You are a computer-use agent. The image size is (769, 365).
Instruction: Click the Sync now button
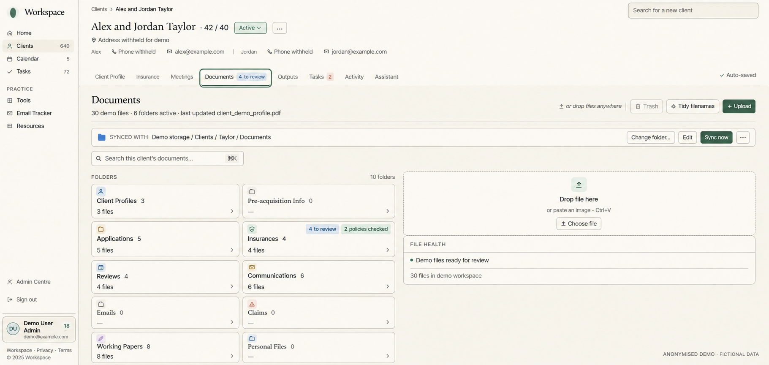pyautogui.click(x=716, y=137)
